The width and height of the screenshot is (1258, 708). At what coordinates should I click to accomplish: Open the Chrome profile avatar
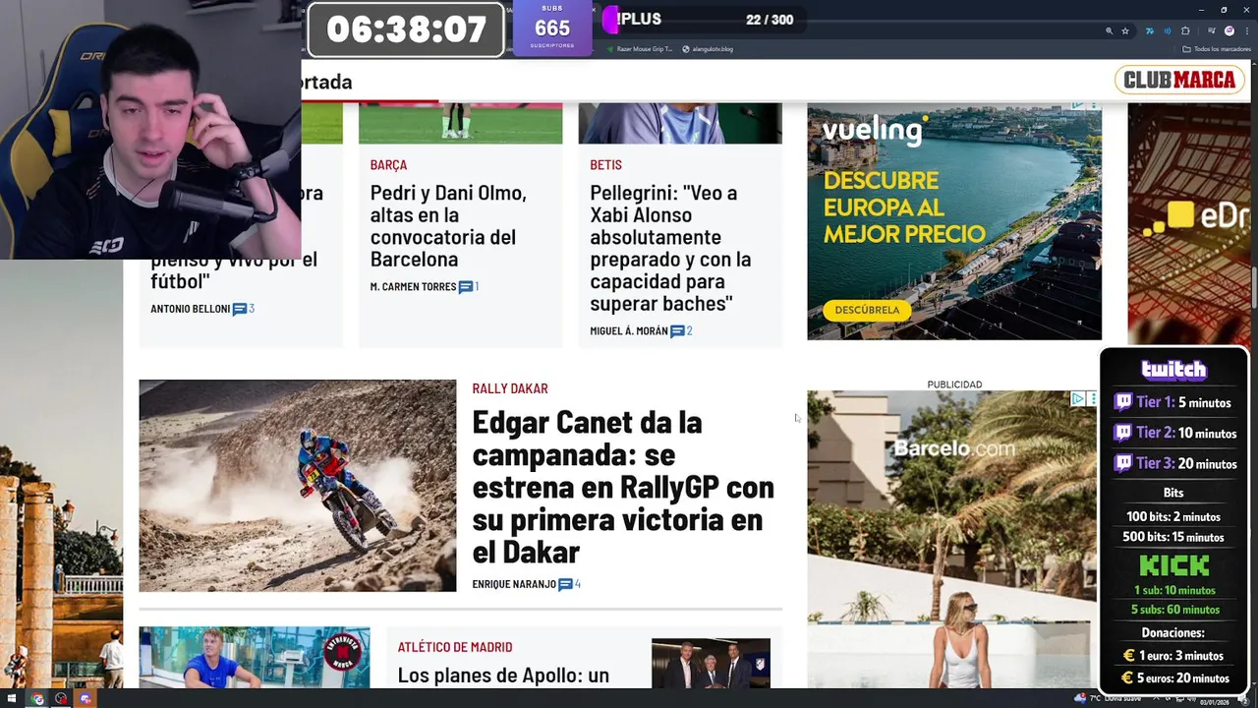pyautogui.click(x=1229, y=31)
